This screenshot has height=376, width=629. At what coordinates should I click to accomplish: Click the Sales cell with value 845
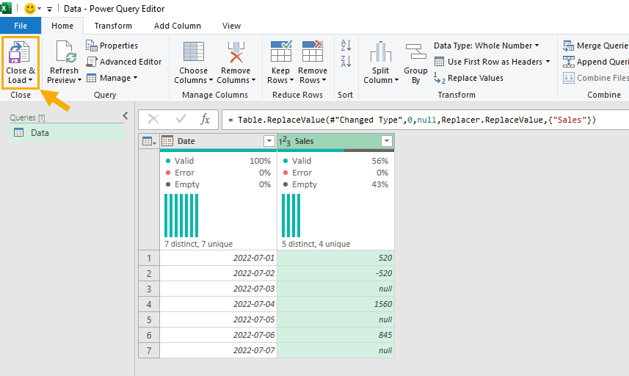tap(335, 335)
